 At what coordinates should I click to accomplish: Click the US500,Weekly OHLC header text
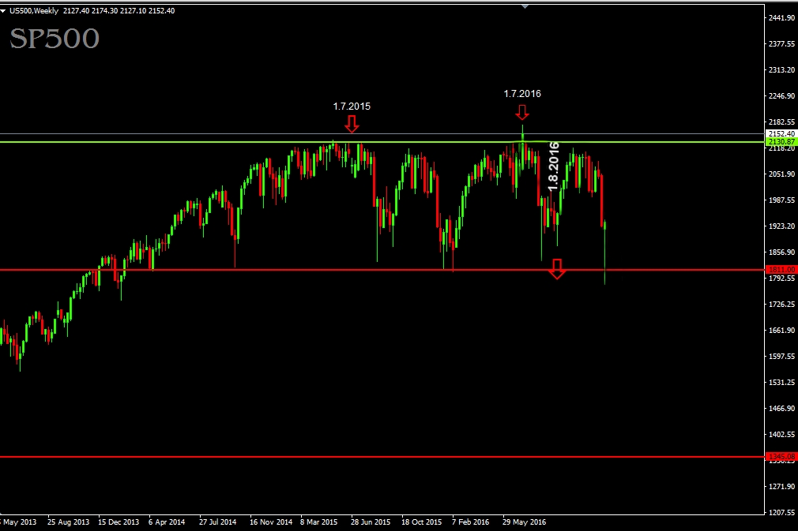(x=92, y=11)
